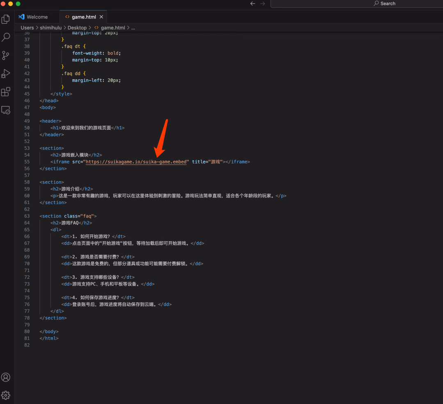Open the Manage gear settings
This screenshot has width=443, height=404.
6,395
